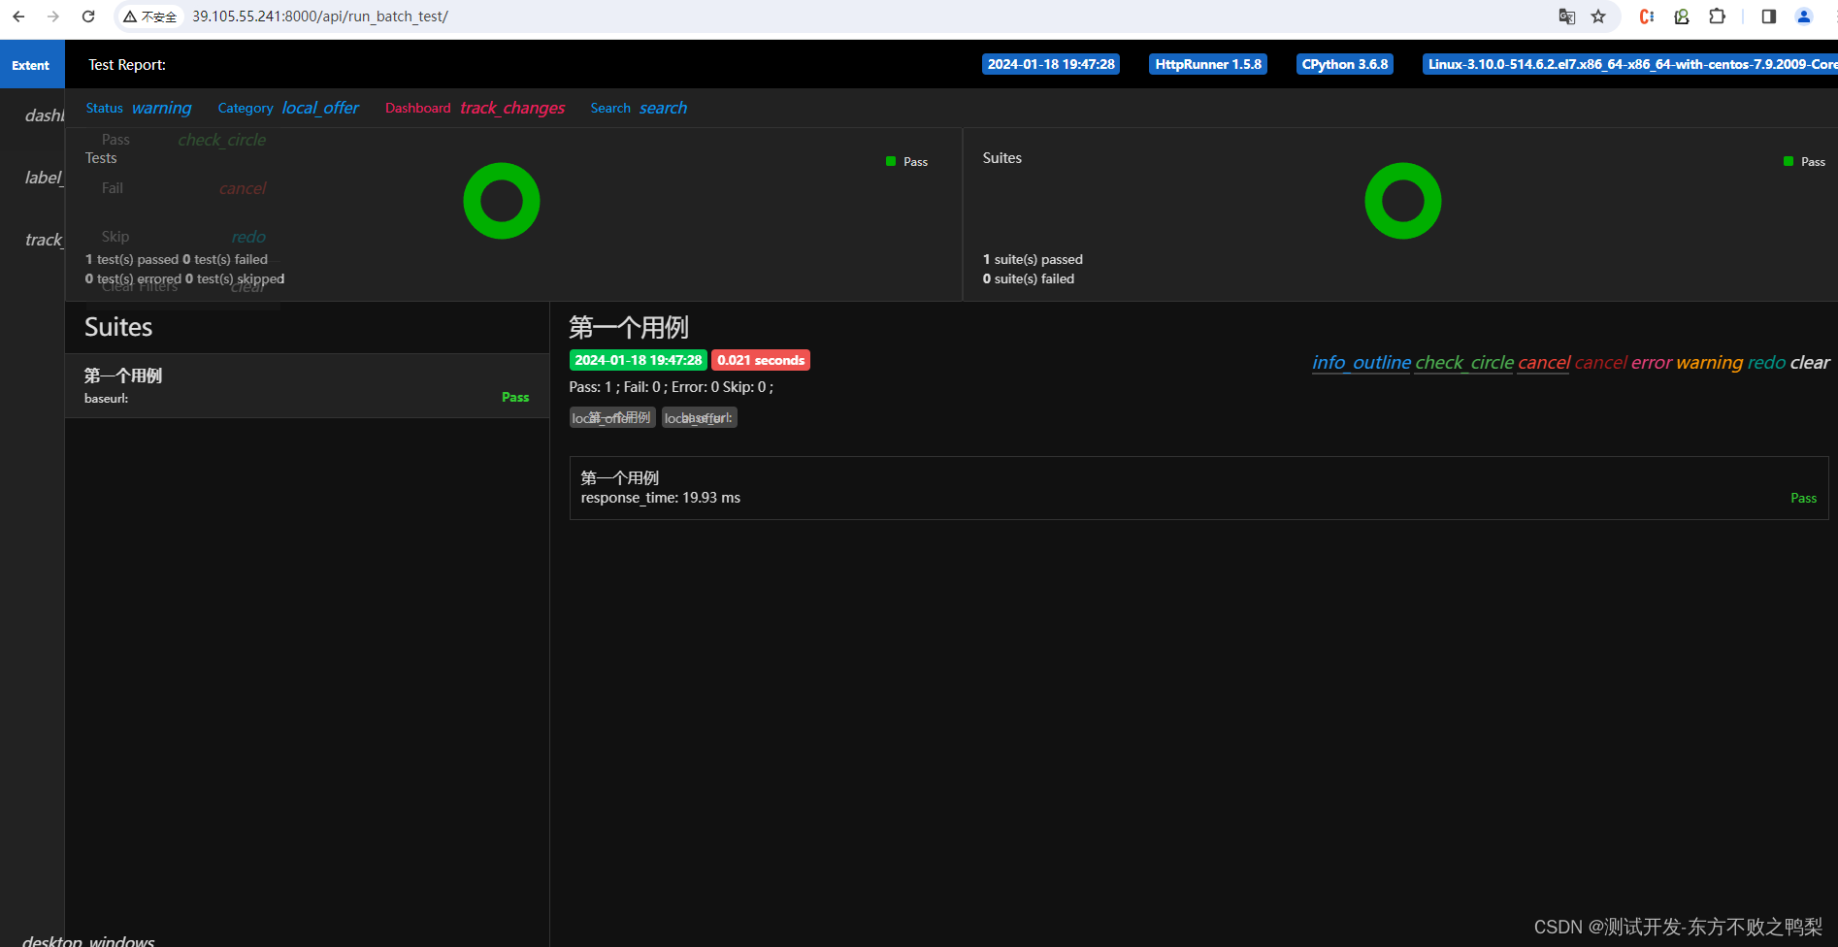Click the info_outline icon for 第一个用例

pos(1361,362)
